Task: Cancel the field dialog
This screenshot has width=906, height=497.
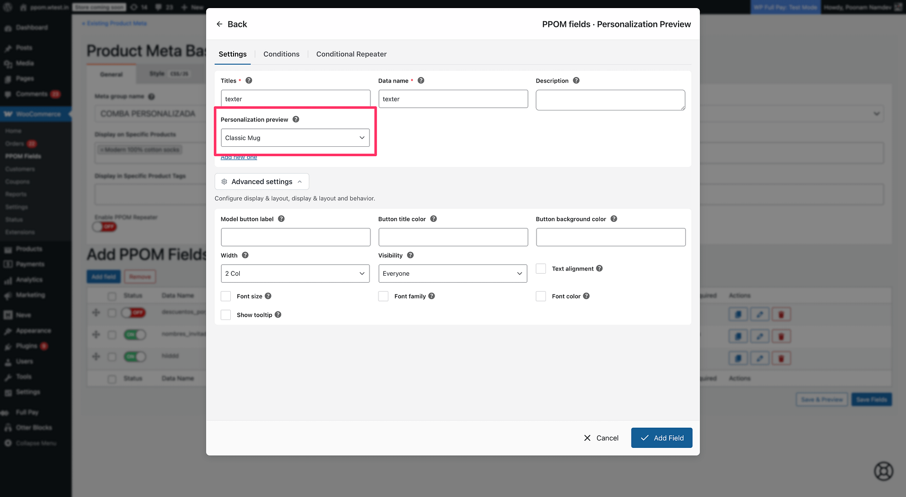Action: pyautogui.click(x=601, y=438)
